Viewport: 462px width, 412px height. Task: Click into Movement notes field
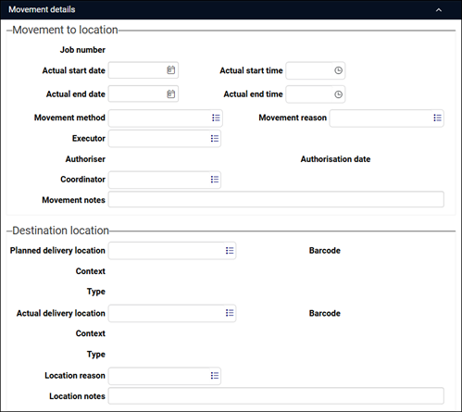point(276,199)
